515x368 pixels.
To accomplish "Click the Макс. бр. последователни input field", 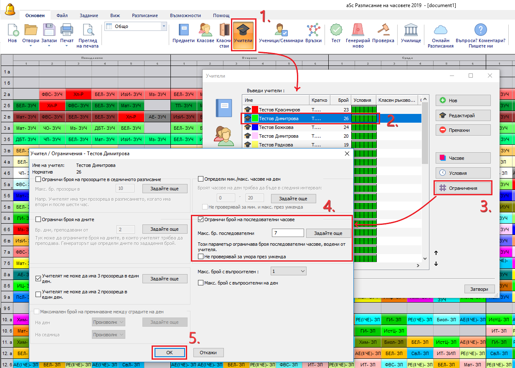I will click(x=287, y=233).
